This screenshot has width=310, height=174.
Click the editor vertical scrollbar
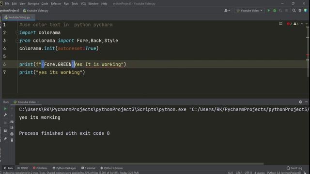point(308,51)
